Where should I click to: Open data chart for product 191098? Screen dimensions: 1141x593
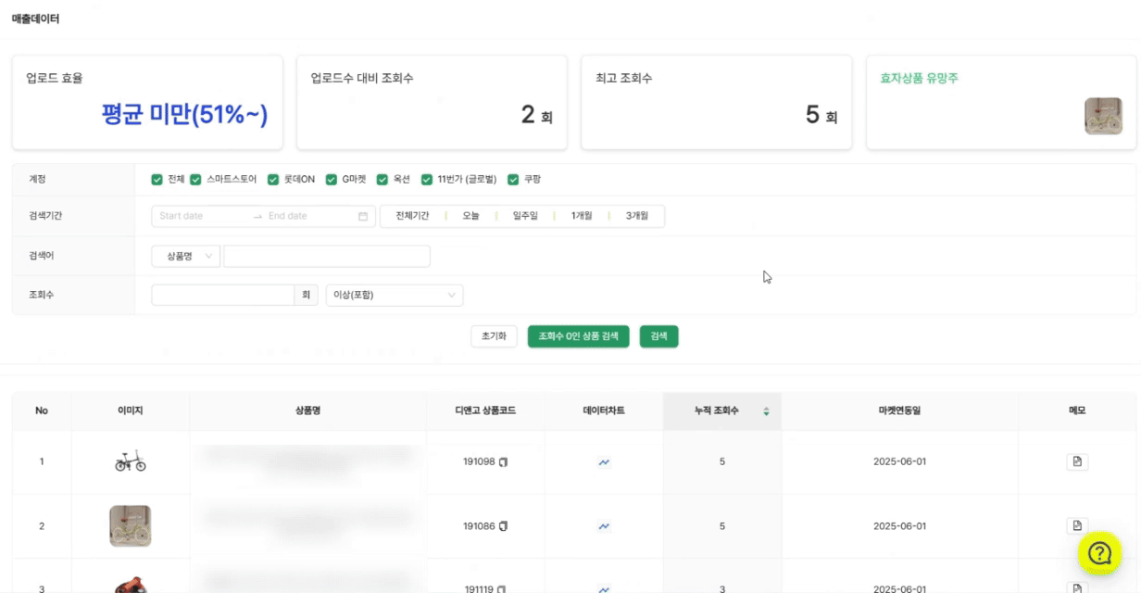604,461
